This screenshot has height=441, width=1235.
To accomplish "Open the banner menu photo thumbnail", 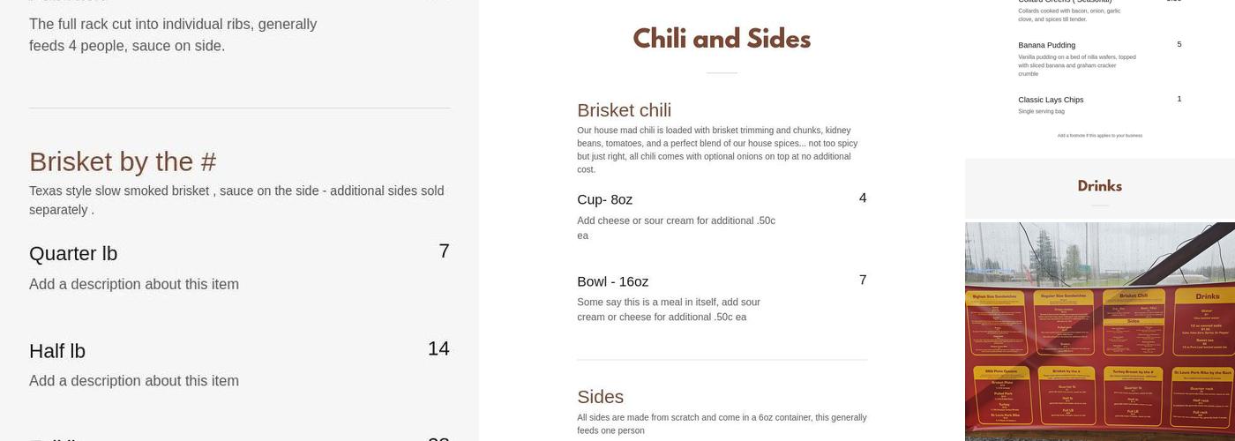I will [x=1099, y=331].
